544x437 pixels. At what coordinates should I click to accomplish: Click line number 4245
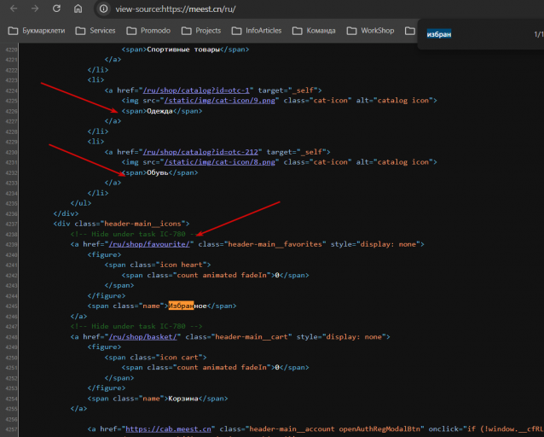[11, 306]
